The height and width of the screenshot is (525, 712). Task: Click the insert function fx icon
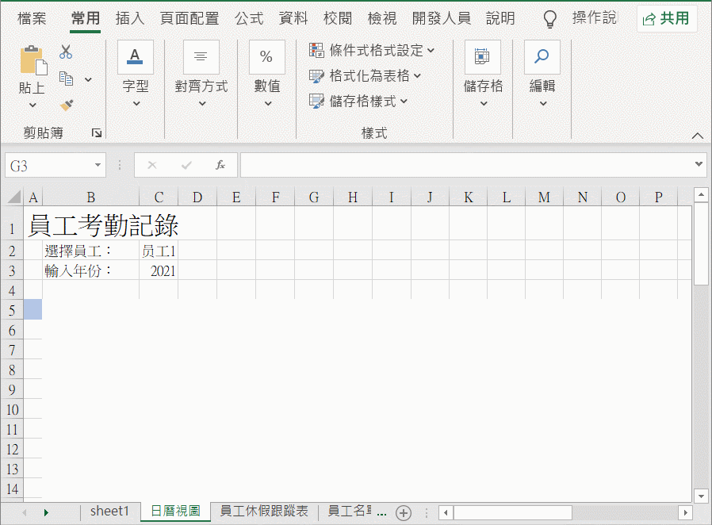220,165
